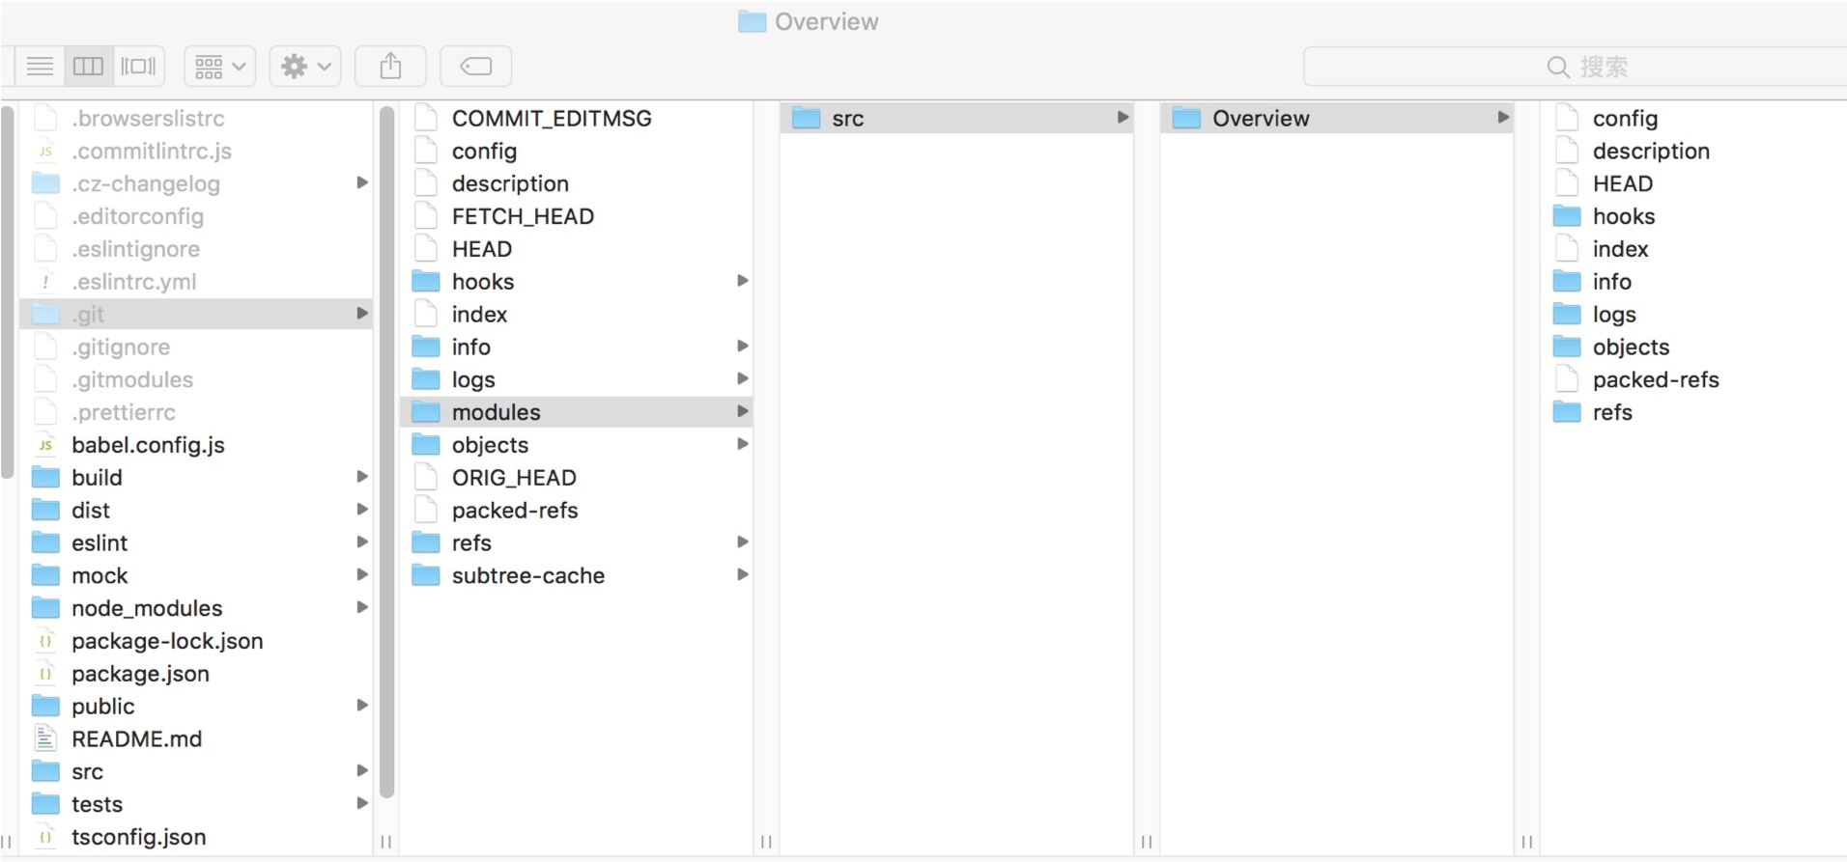Expand the node_modules folder arrow
This screenshot has width=1847, height=862.
click(361, 608)
